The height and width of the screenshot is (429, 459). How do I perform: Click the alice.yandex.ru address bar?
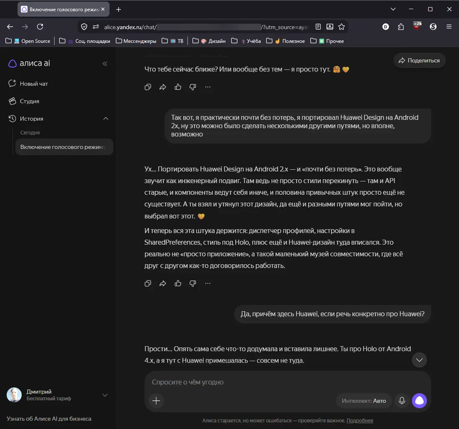click(206, 27)
